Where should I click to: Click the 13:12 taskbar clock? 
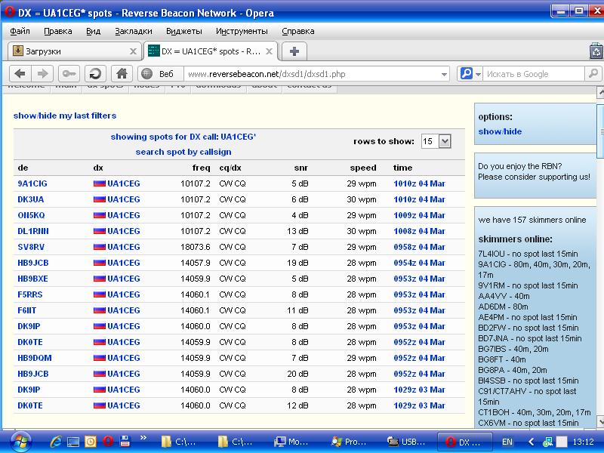tap(583, 442)
